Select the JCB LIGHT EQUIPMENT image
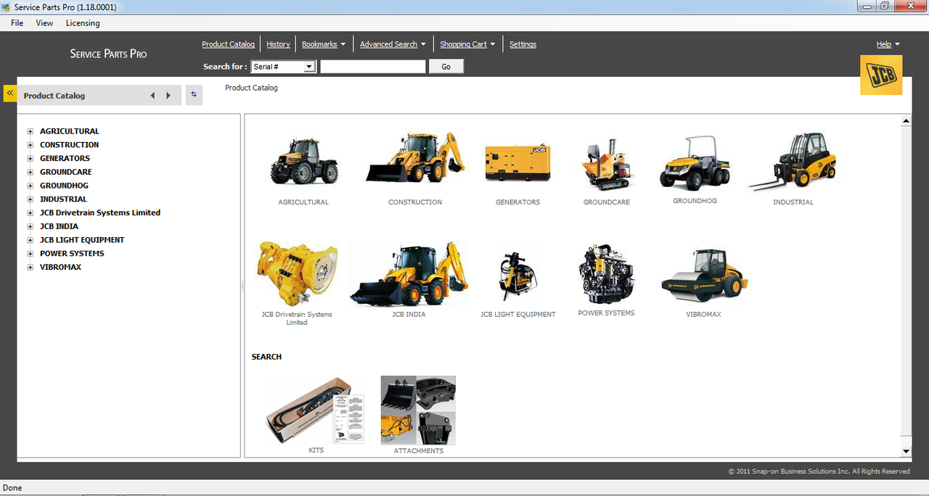The width and height of the screenshot is (929, 496). tap(517, 276)
